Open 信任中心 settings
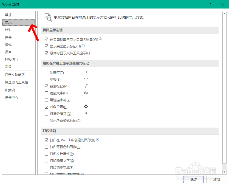The width and height of the screenshot is (229, 186). pos(19,98)
